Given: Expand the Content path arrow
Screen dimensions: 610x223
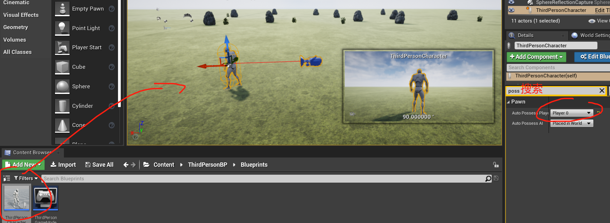Looking at the screenshot, I should tap(181, 165).
